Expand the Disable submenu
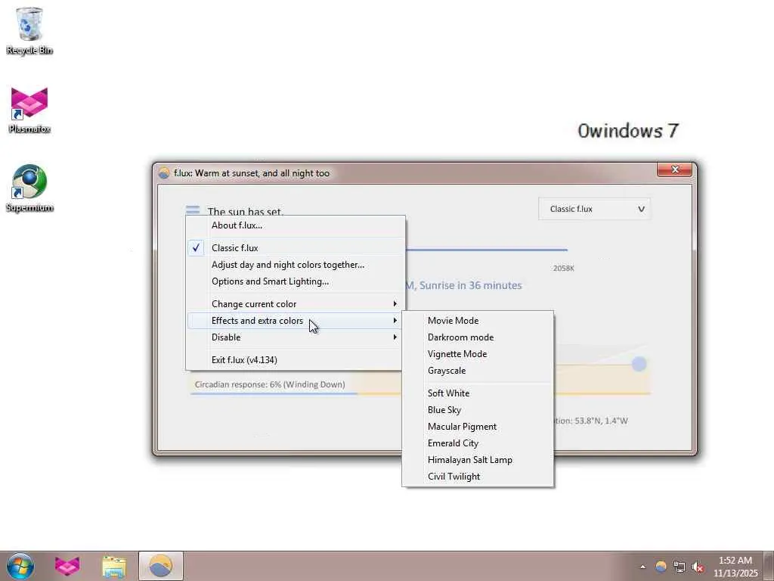The image size is (774, 581). pos(296,337)
